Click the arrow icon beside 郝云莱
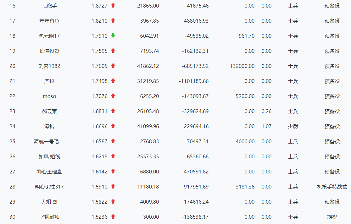This screenshot has height=224, width=351. click(113, 111)
